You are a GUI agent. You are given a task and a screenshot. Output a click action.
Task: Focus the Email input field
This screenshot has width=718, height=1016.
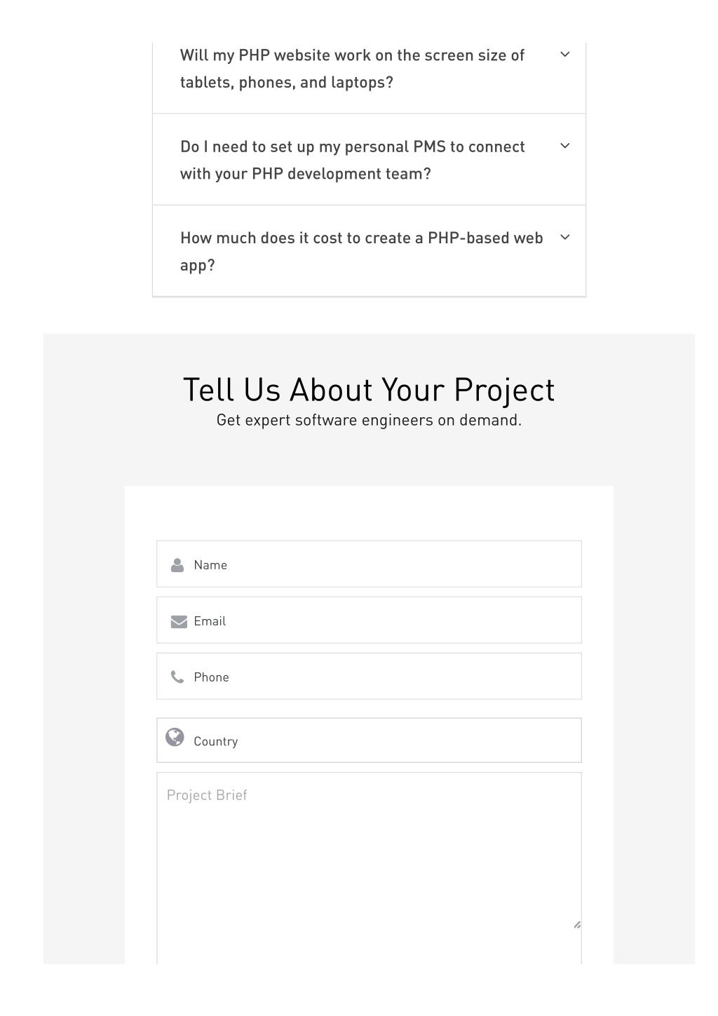(369, 620)
